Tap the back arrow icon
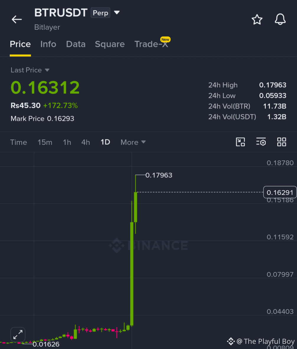Viewport: 297px width, 349px height. (17, 19)
